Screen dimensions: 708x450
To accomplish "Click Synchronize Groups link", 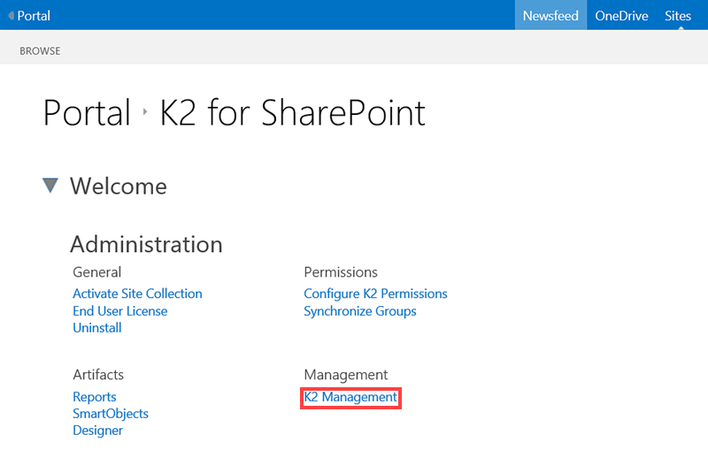I will [x=359, y=311].
